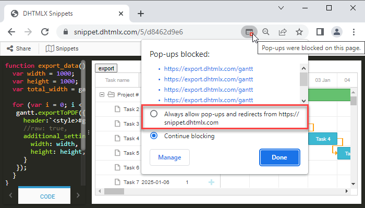Select always allow pop-ups radio option

point(154,114)
